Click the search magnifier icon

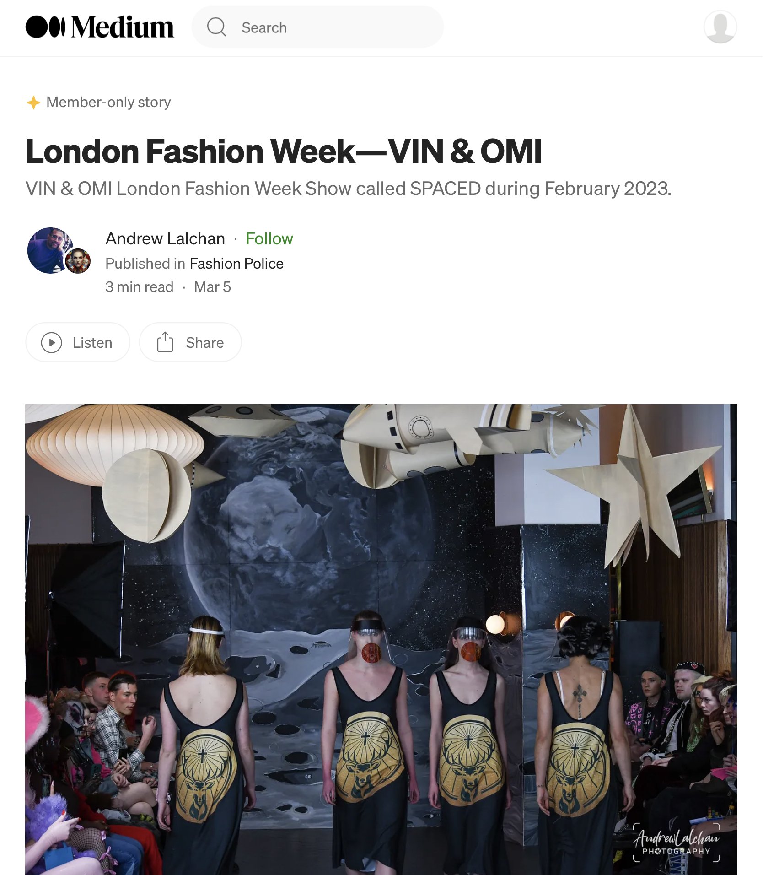(216, 27)
